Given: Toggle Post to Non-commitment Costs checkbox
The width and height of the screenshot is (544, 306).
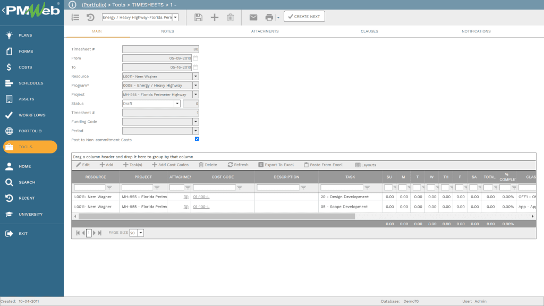Looking at the screenshot, I should pyautogui.click(x=197, y=139).
